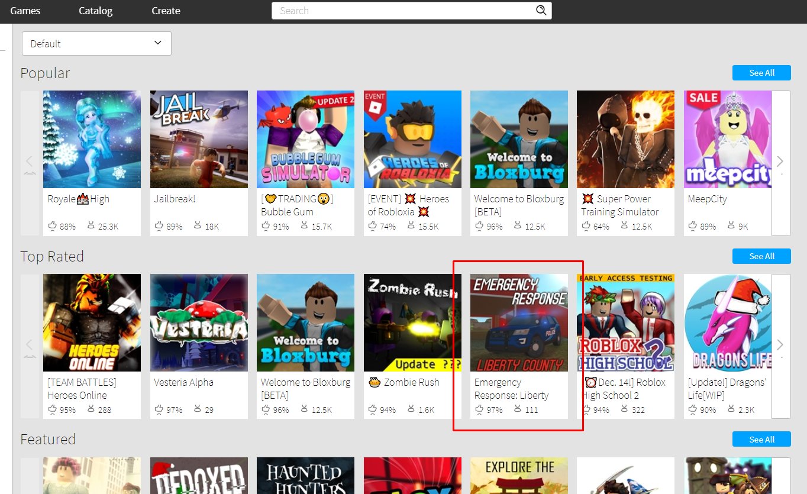Open Welcome to Bloxburg thumbnail under Top Rated
The height and width of the screenshot is (494, 807).
tap(306, 322)
